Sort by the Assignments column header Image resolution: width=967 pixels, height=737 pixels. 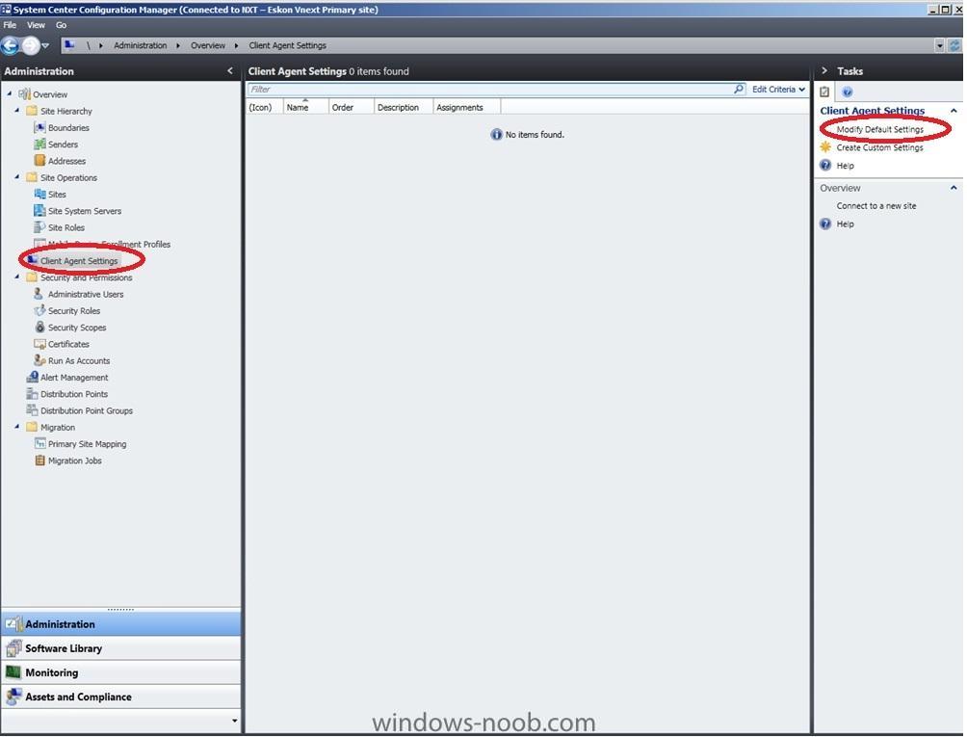click(x=467, y=107)
